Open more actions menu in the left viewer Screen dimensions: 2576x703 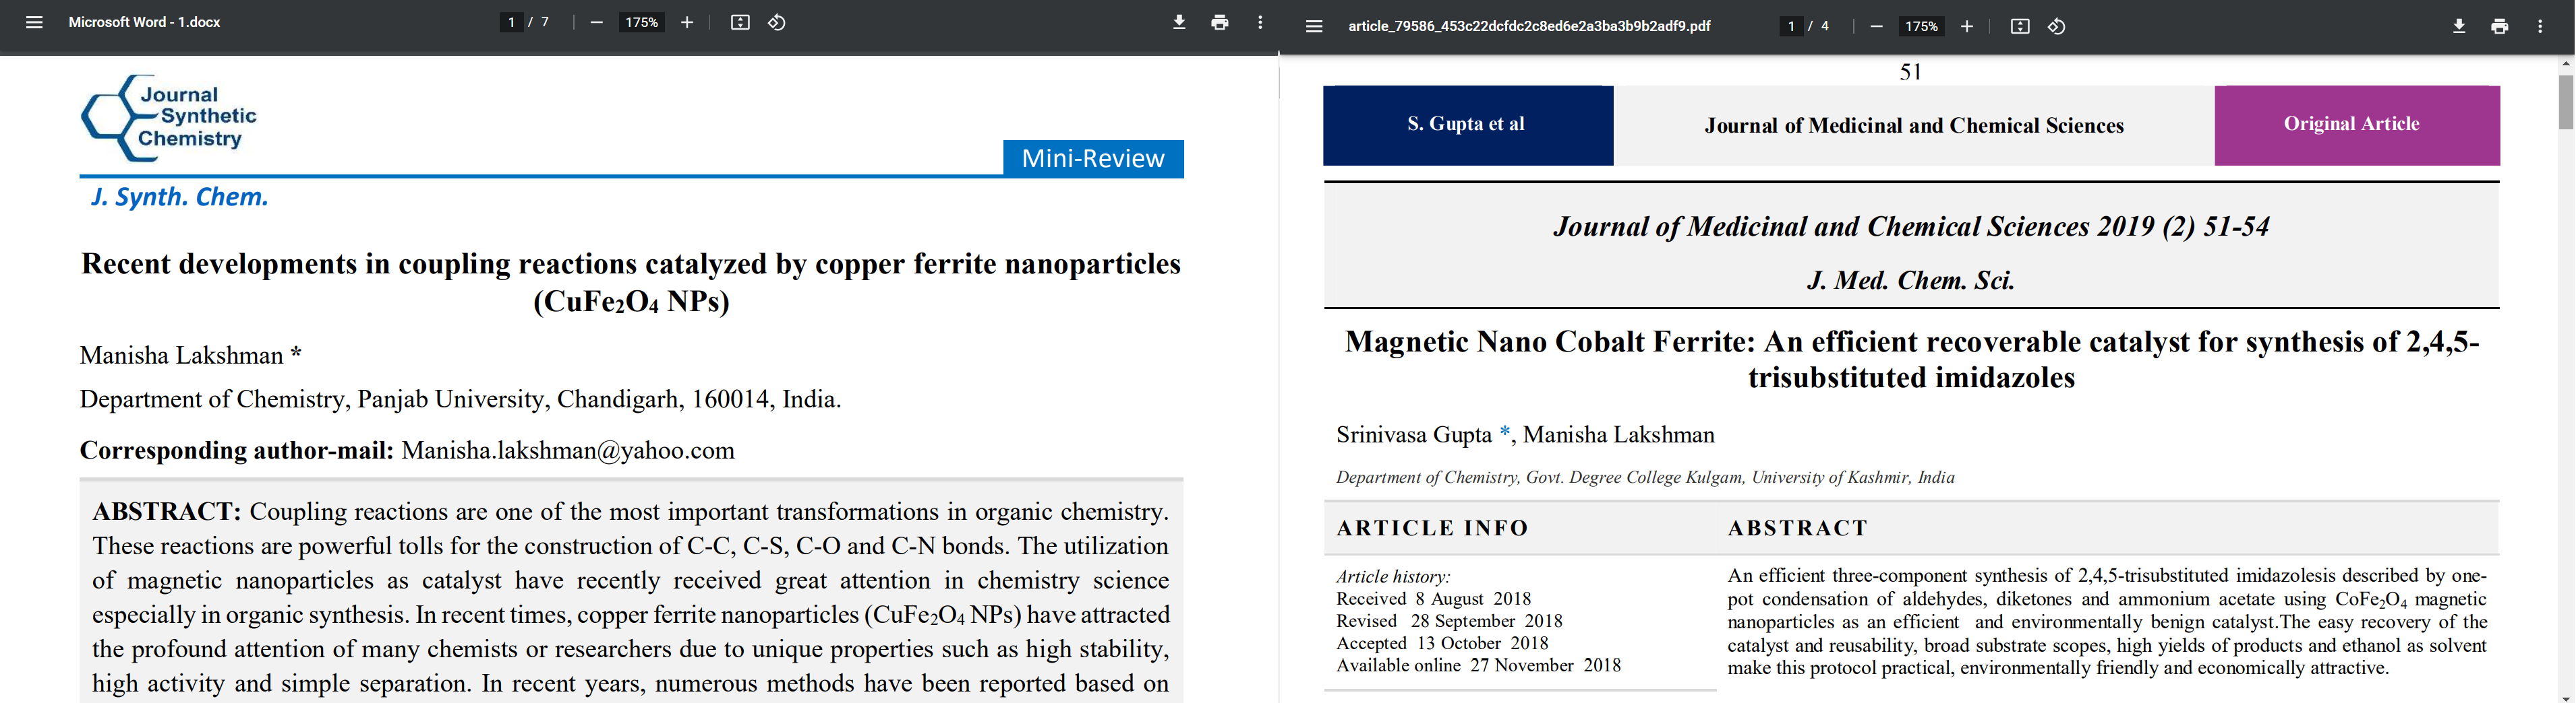1260,22
